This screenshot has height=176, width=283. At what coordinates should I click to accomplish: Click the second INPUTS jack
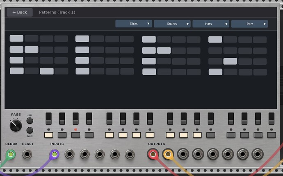(69, 154)
